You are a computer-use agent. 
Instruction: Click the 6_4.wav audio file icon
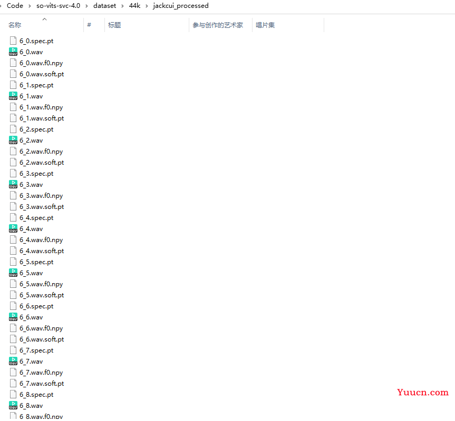coord(13,229)
